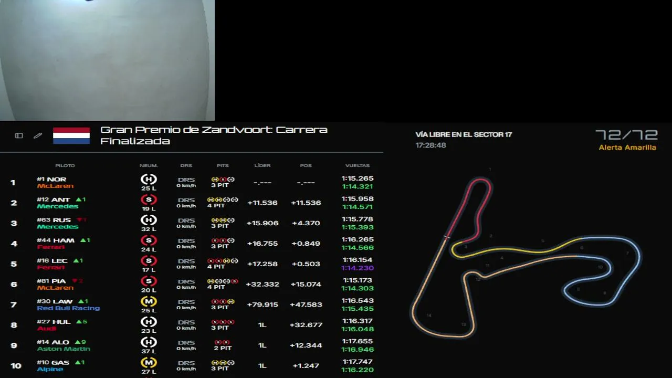Click the Alpine team name
This screenshot has height=378, width=672.
(50, 369)
